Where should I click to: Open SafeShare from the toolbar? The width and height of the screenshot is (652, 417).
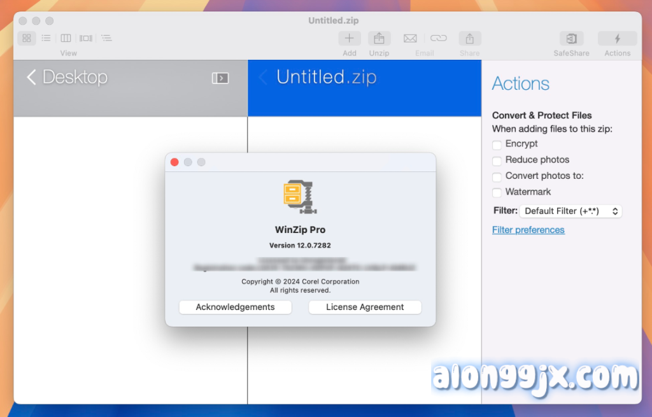[571, 39]
